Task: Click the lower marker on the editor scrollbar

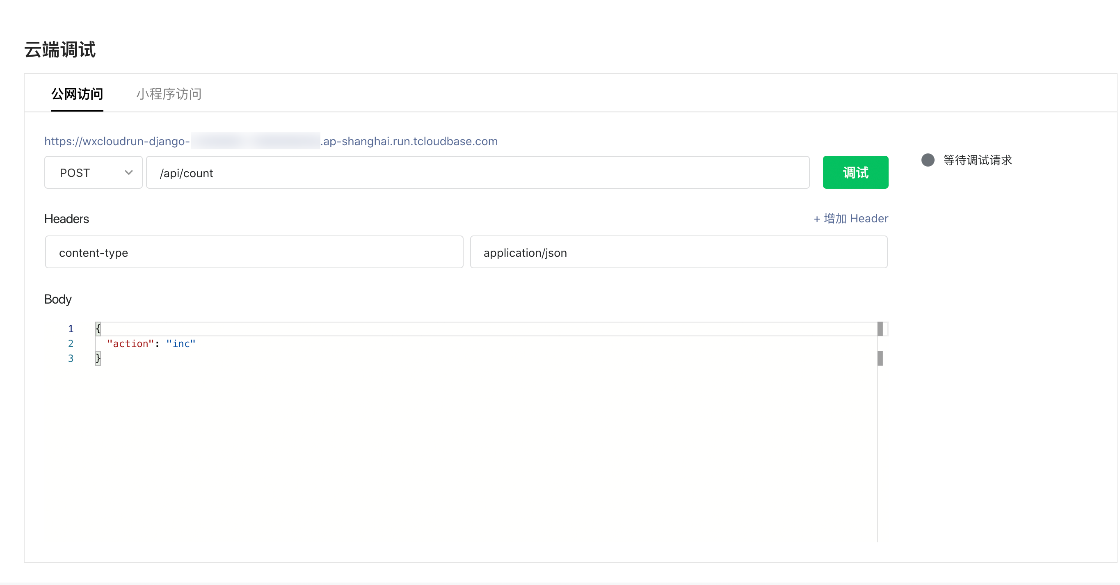Action: [x=880, y=358]
